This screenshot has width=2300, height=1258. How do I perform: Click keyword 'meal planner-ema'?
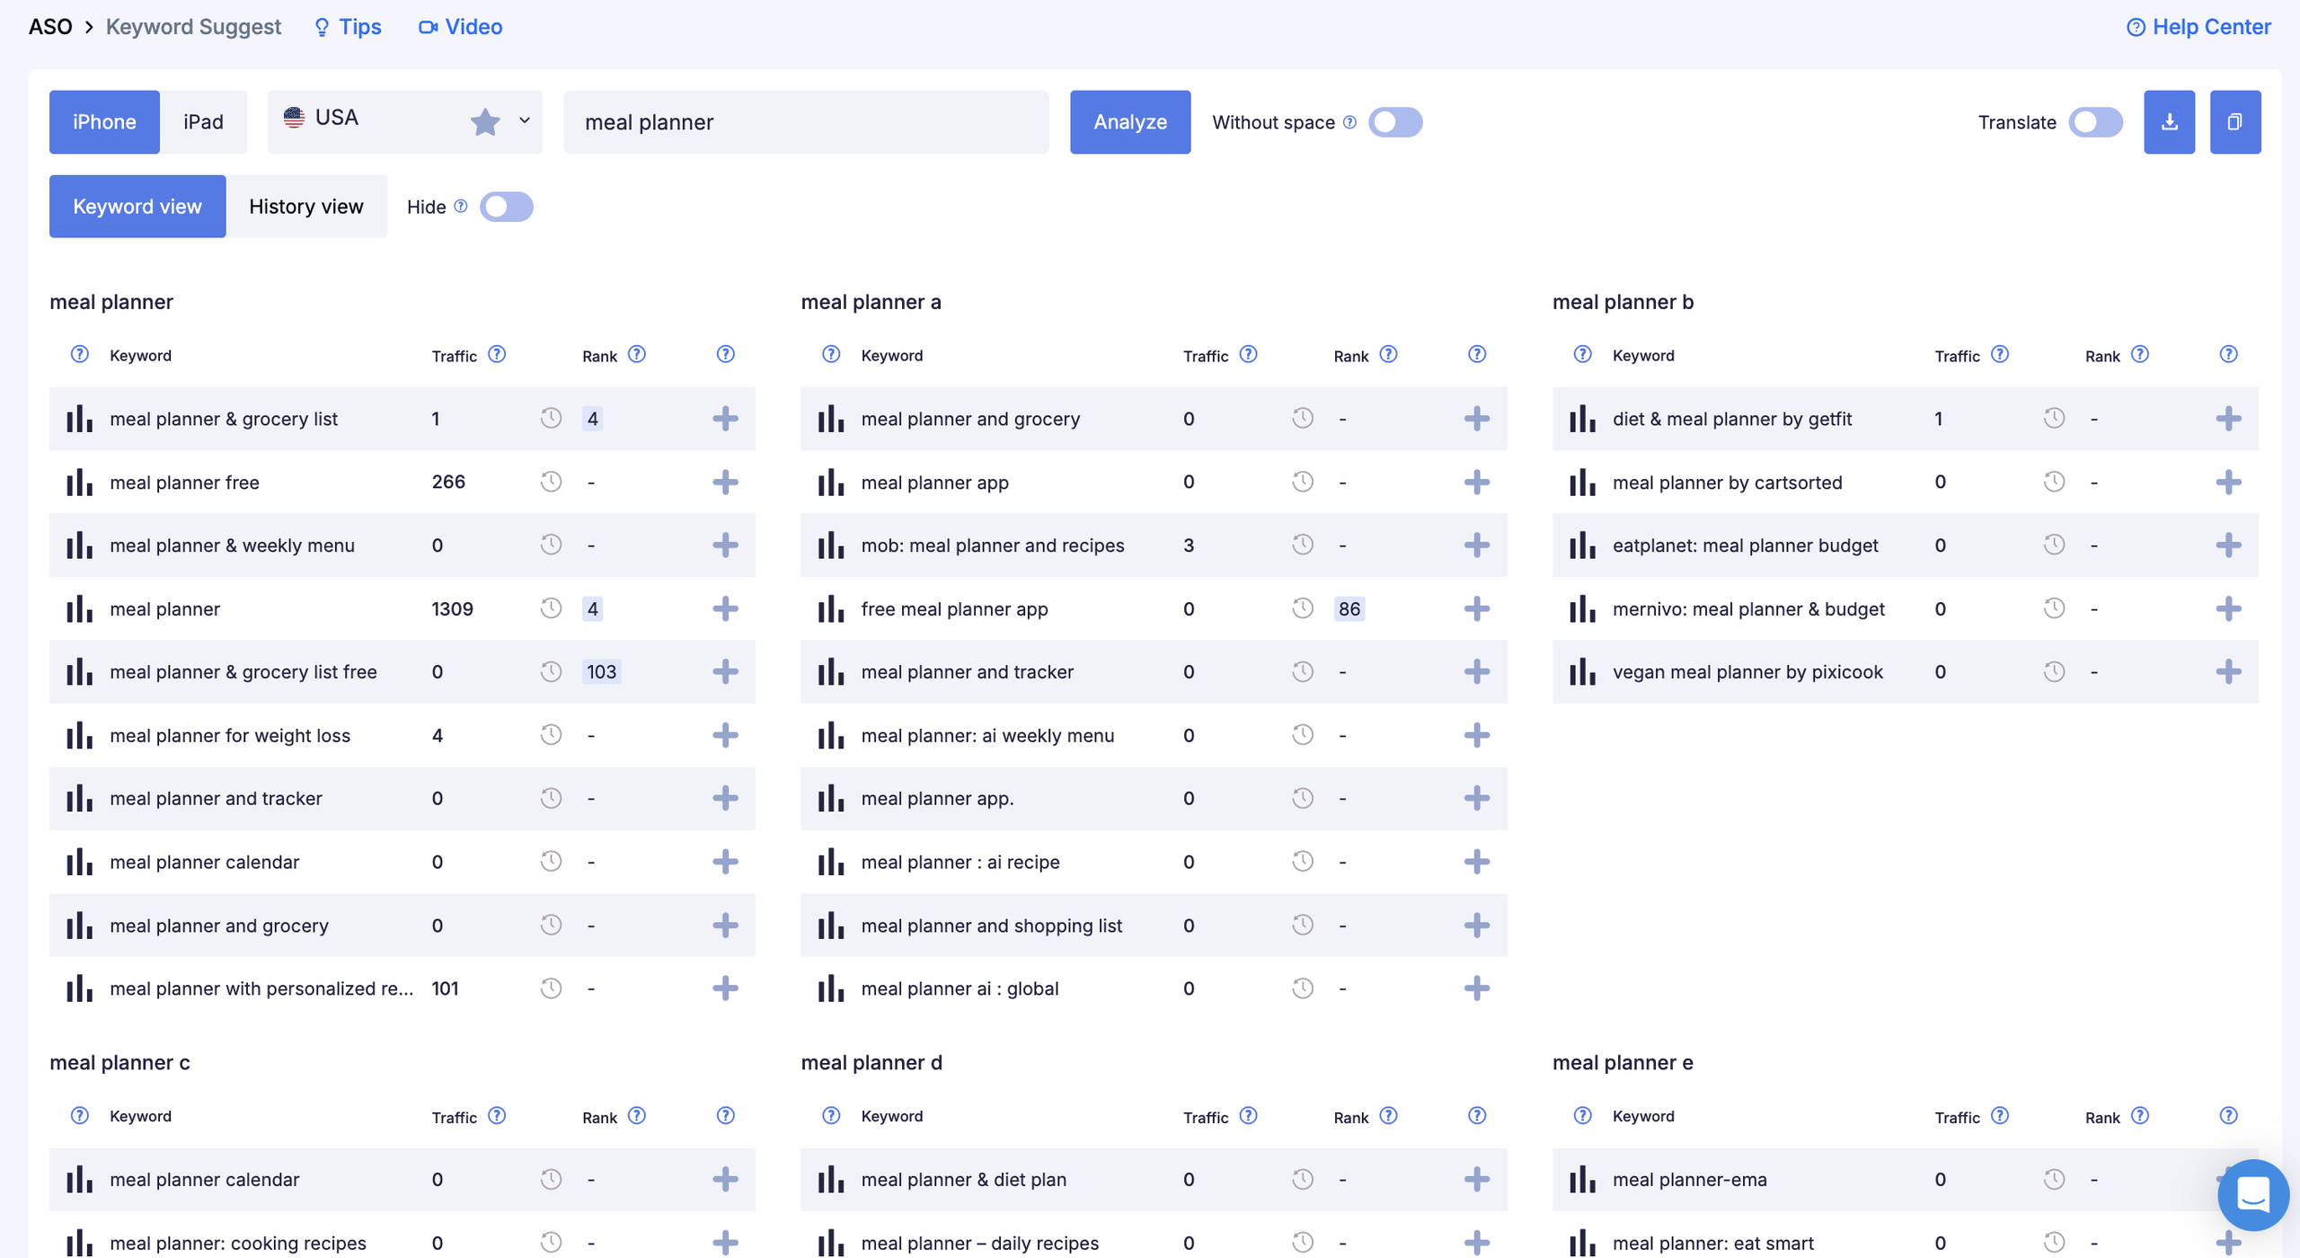click(x=1689, y=1179)
